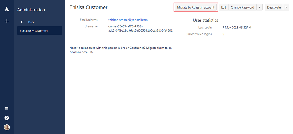The width and height of the screenshot is (293, 134).
Task: Click Migrate to Atlassian account button
Action: (196, 7)
